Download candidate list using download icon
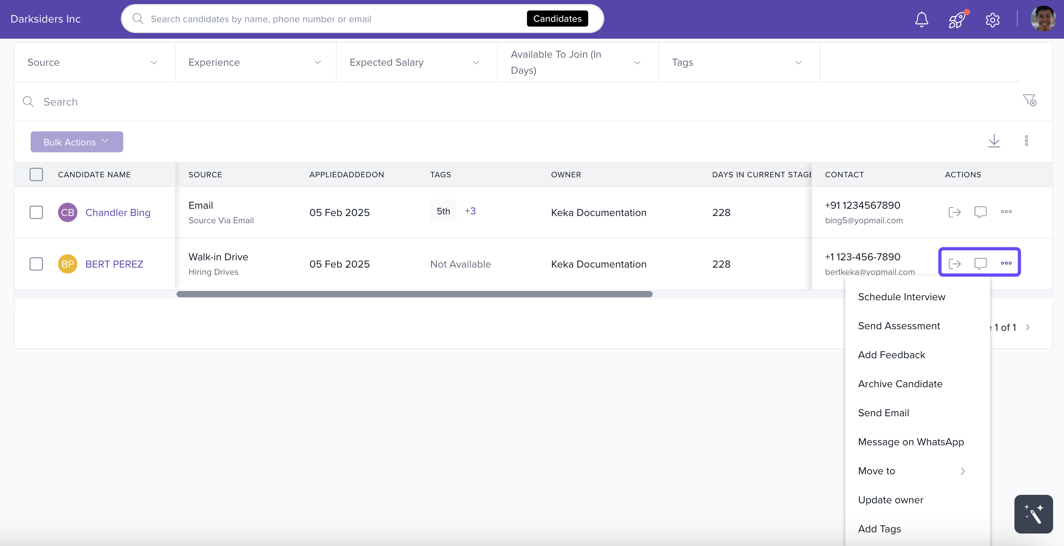 [x=994, y=141]
